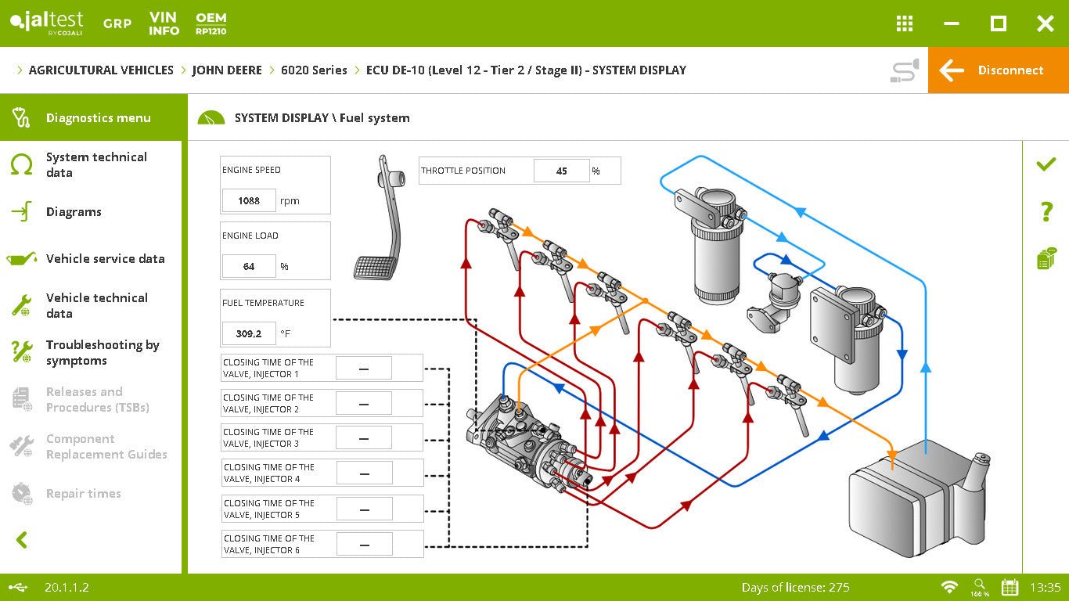
Task: Select the Diagrams wrench icon
Action: coord(76,211)
